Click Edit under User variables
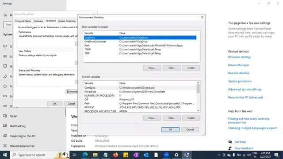Image resolution: width=283 pixels, height=159 pixels. 172,68
